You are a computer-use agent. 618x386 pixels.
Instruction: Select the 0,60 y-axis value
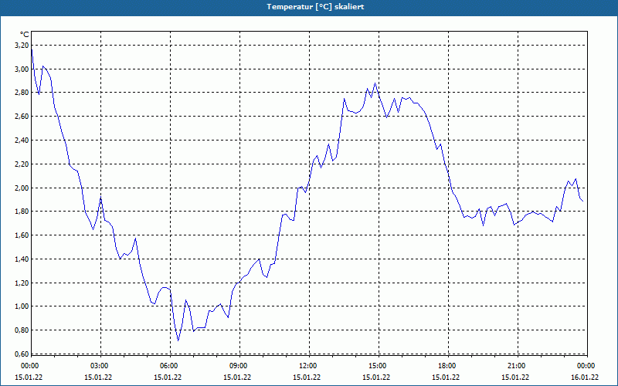(22, 354)
